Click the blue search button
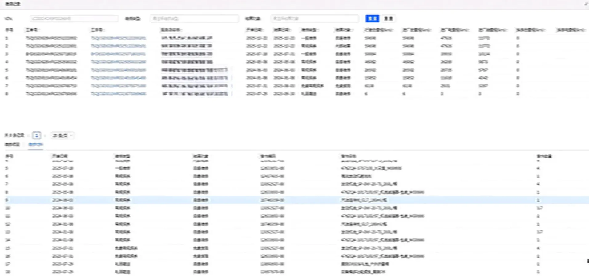The height and width of the screenshot is (277, 589). pyautogui.click(x=372, y=18)
